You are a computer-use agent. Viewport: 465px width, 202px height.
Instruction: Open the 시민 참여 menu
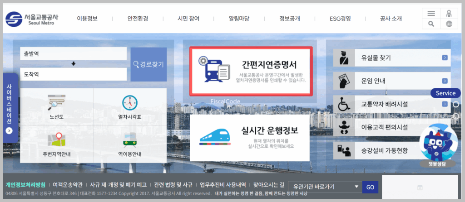[x=188, y=19]
